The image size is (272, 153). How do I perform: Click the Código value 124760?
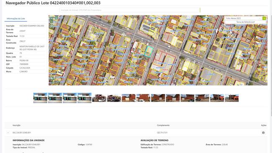pyautogui.click(x=89, y=145)
